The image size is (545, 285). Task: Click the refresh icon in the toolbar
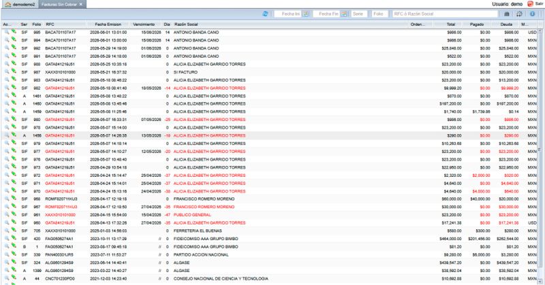(x=265, y=14)
